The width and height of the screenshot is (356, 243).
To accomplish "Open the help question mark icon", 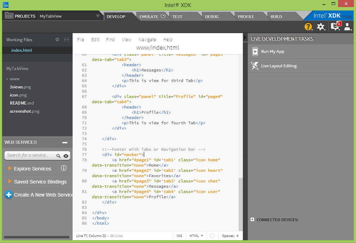I will (x=308, y=27).
